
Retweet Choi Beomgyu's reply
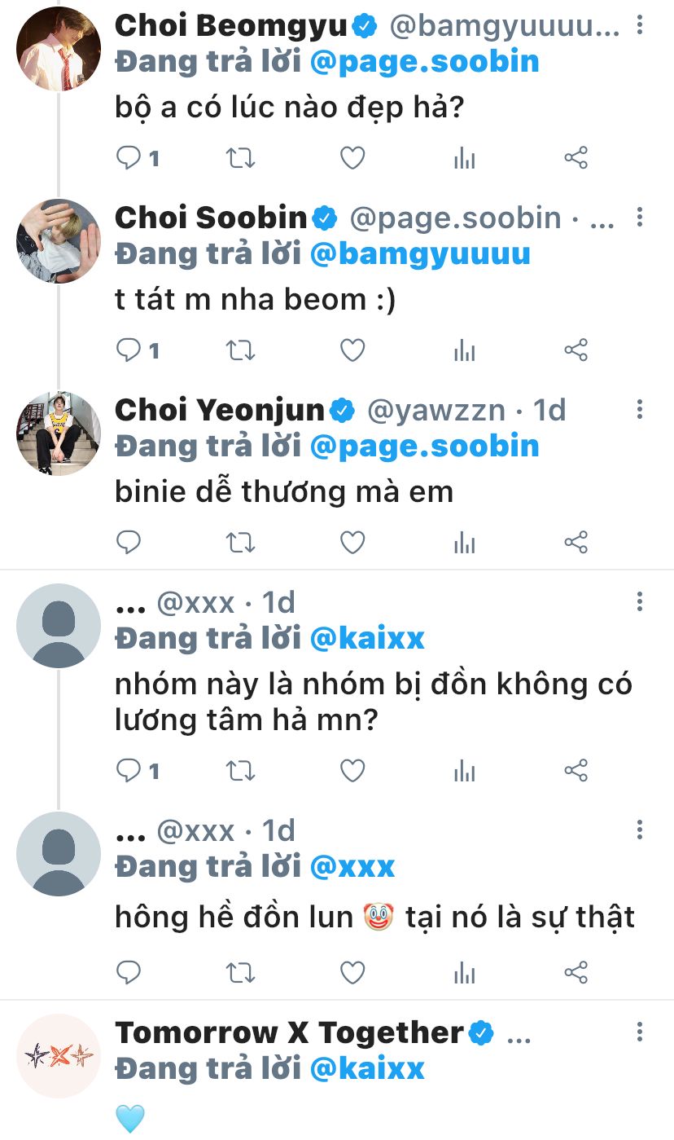pos(240,158)
